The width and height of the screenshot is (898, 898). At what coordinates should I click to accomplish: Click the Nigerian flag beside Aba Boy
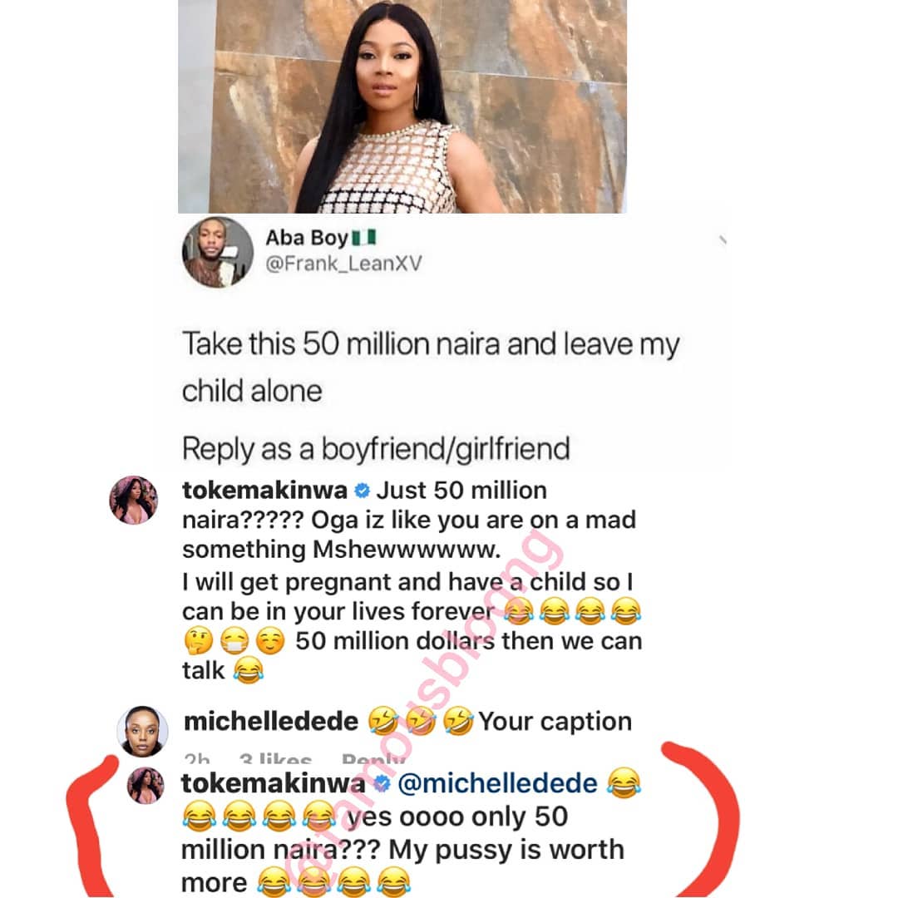(x=363, y=238)
